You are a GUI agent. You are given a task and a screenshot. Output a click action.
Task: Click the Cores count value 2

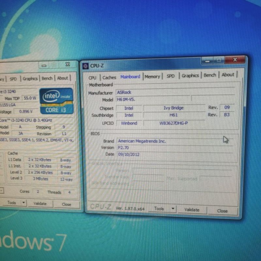click(x=38, y=192)
